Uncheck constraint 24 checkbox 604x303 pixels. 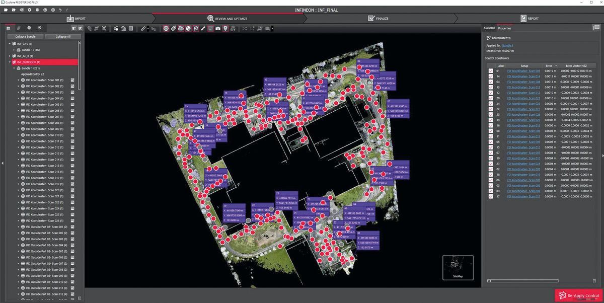[491, 104]
